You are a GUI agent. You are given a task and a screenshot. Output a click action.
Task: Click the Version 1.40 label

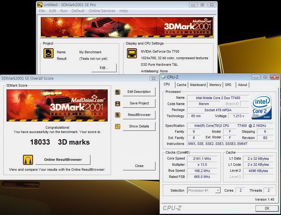pyautogui.click(x=264, y=199)
